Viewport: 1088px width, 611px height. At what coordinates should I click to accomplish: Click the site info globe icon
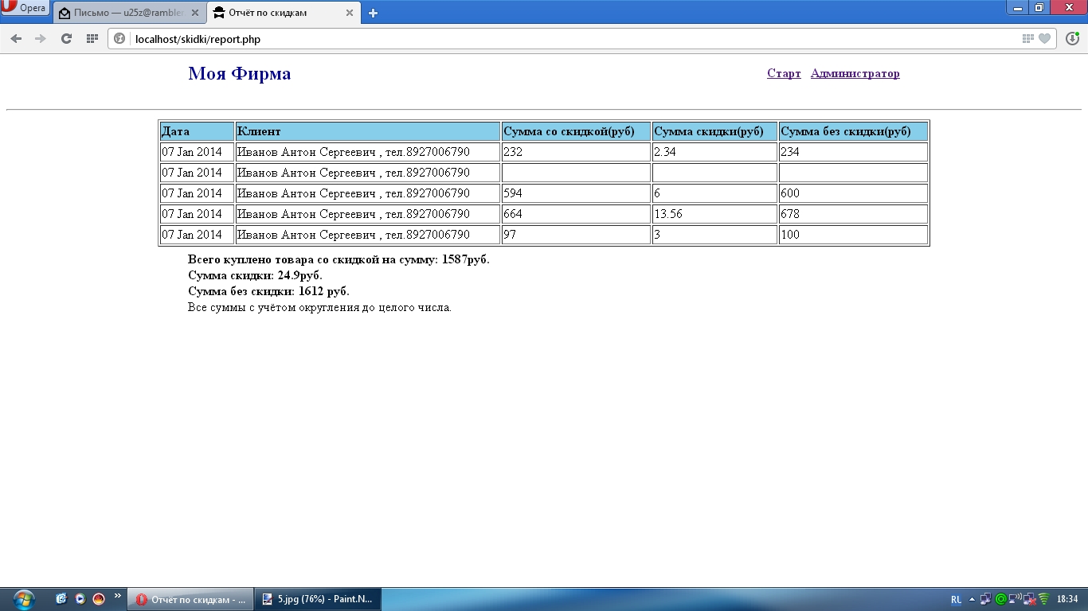(119, 39)
